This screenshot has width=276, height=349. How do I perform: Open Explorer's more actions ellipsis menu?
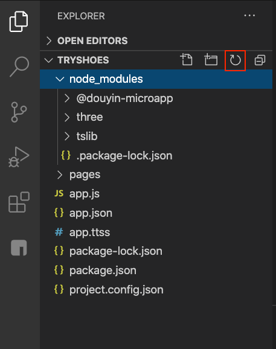[249, 16]
